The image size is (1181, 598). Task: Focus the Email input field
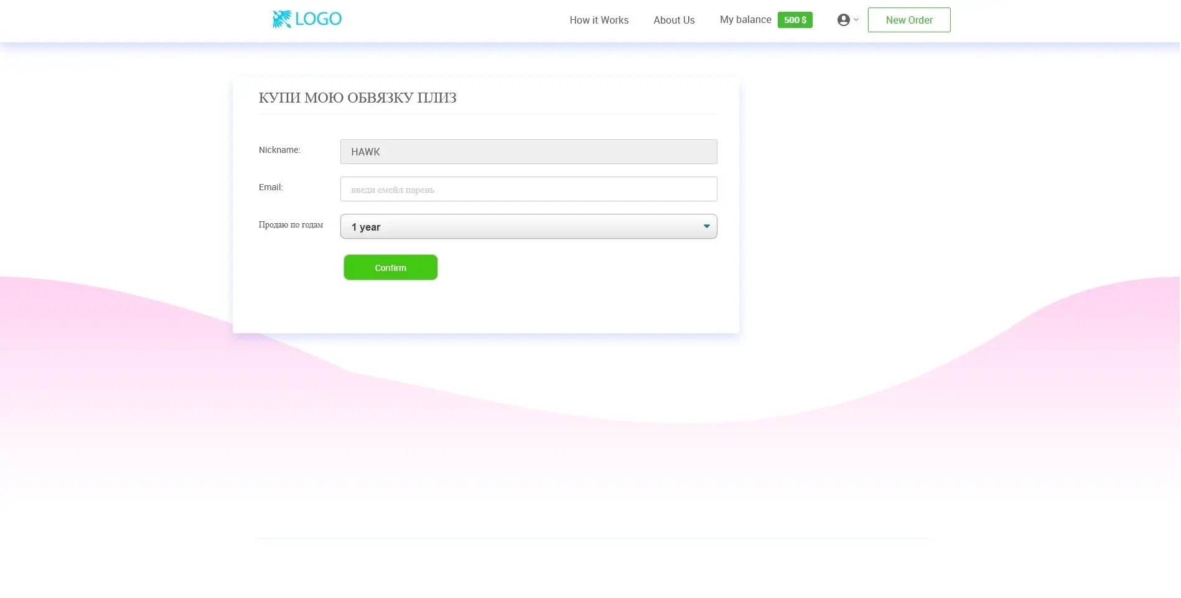(x=528, y=189)
